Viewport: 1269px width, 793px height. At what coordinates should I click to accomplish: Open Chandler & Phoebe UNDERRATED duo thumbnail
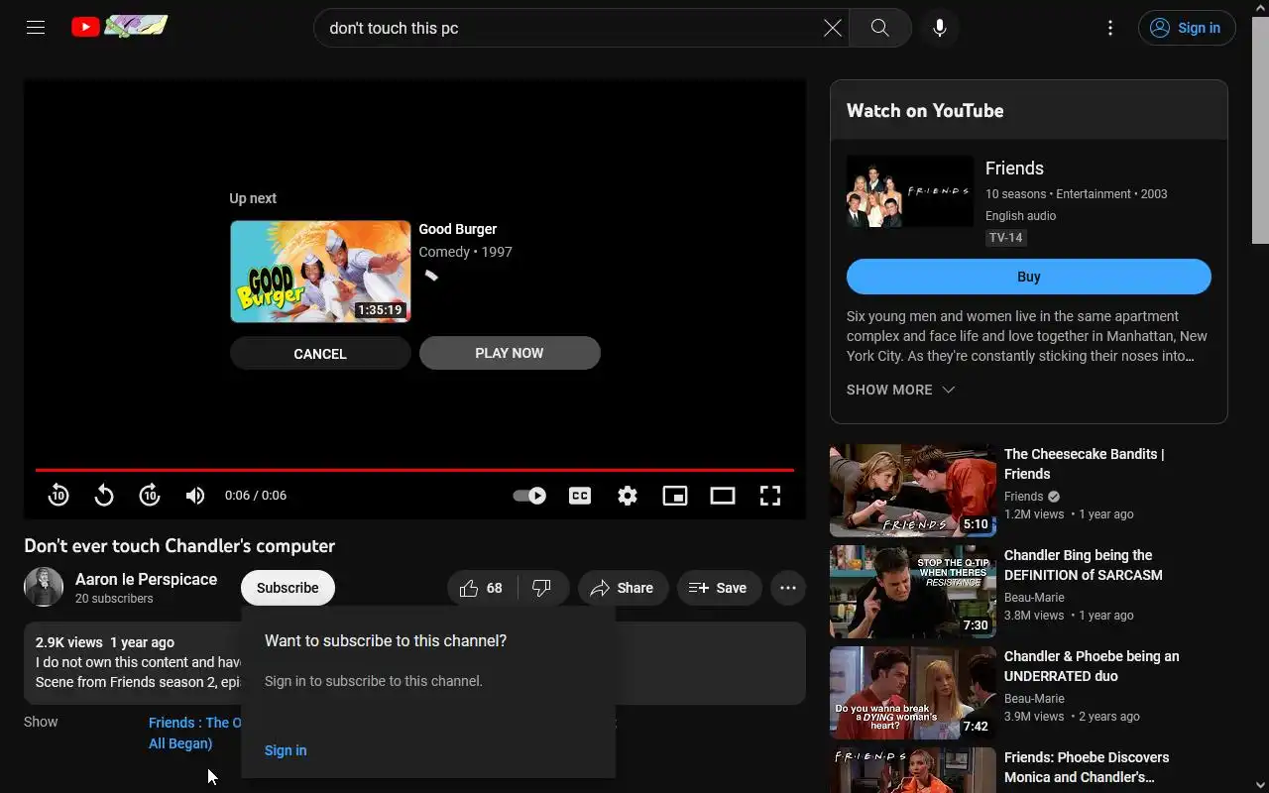coord(913,693)
